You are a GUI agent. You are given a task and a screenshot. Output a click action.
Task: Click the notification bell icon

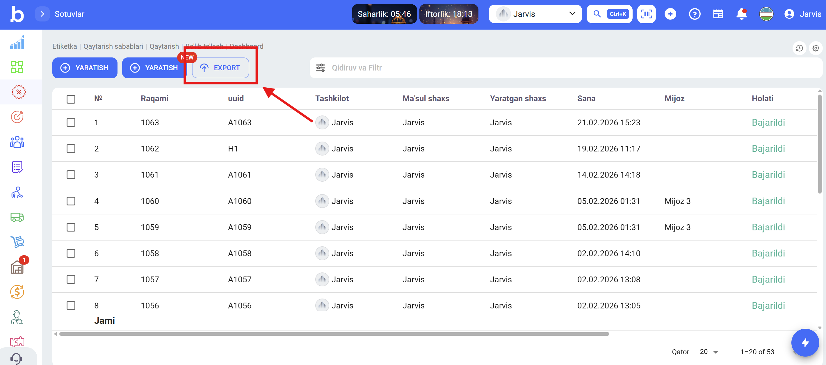point(741,14)
